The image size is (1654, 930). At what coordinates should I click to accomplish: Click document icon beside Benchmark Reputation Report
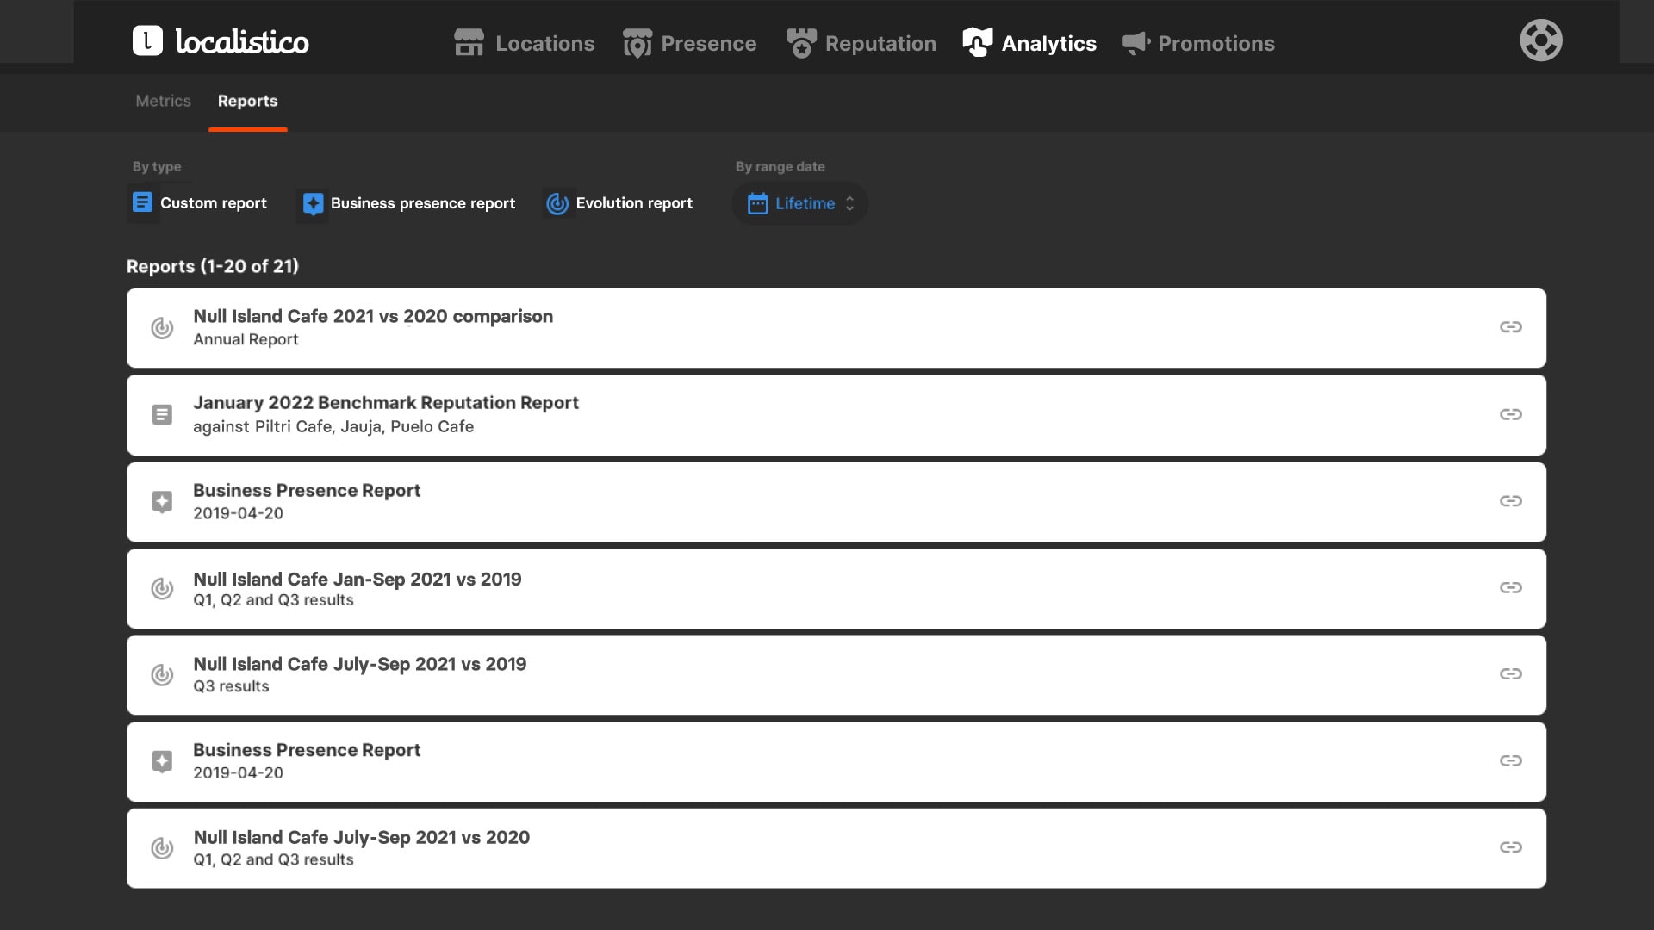point(162,415)
